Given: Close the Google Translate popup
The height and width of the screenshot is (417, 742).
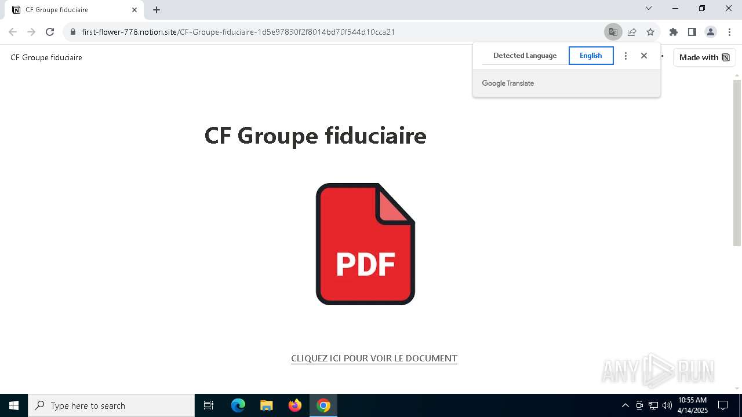Looking at the screenshot, I should [644, 56].
